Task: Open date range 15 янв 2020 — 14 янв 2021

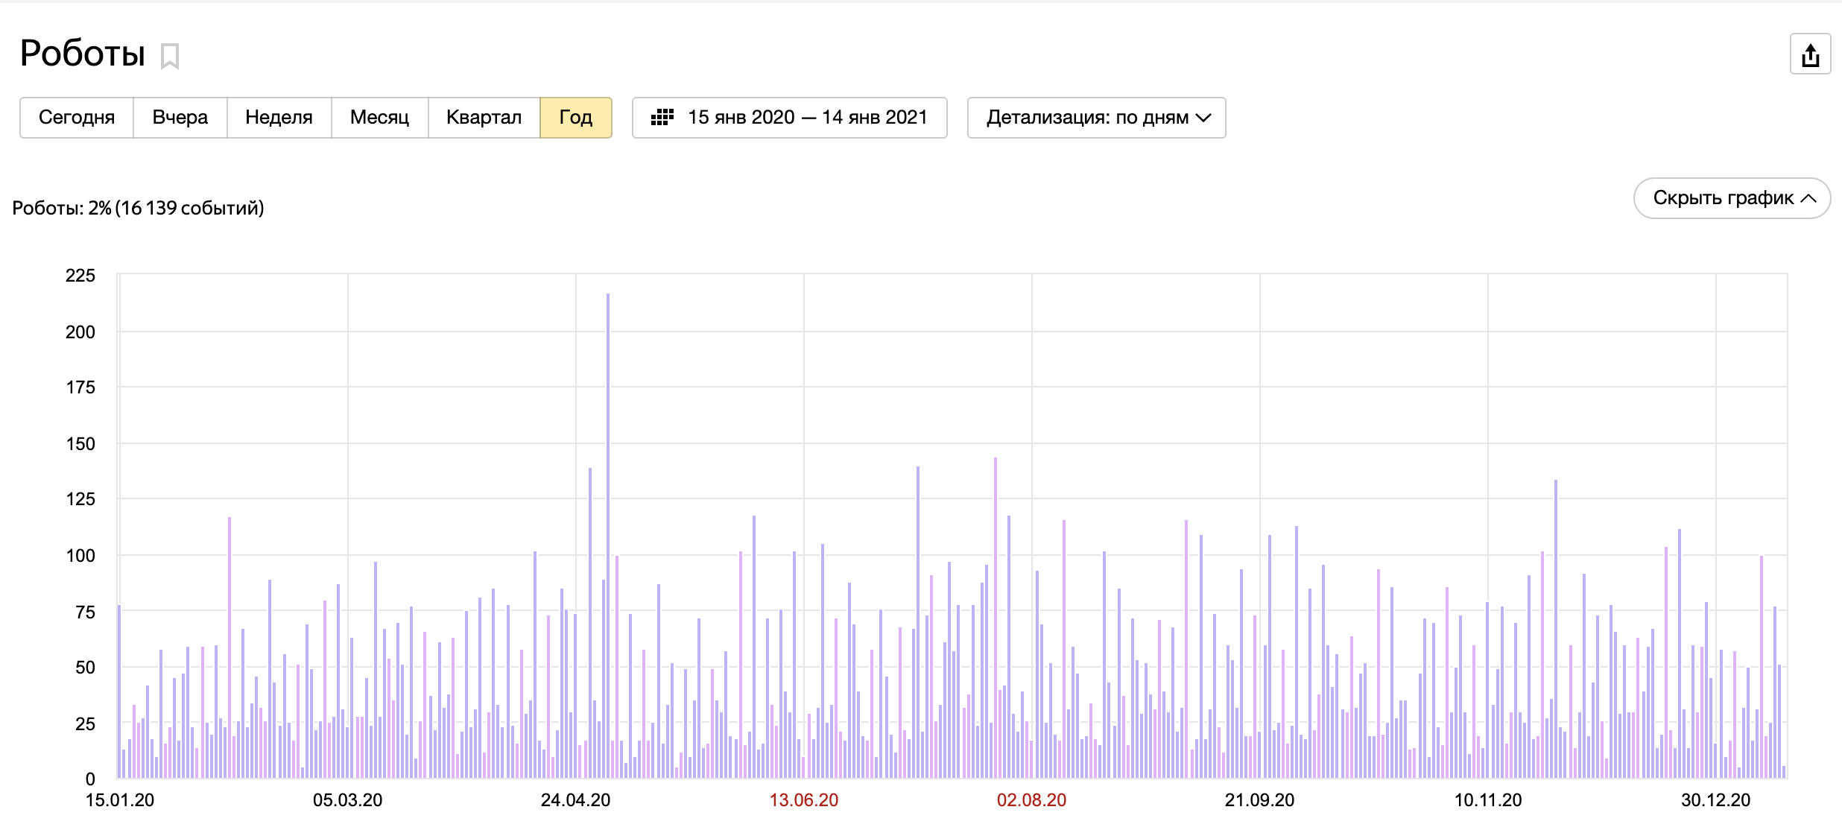Action: pyautogui.click(x=807, y=118)
